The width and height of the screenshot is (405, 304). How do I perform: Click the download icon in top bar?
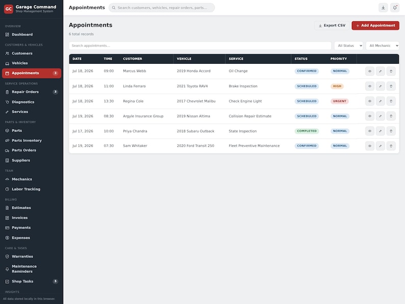pyautogui.click(x=383, y=8)
